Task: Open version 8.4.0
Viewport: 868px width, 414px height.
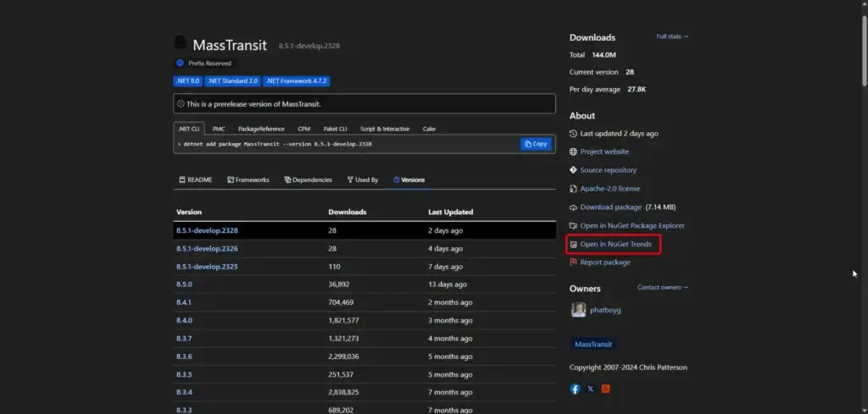Action: pyautogui.click(x=184, y=321)
